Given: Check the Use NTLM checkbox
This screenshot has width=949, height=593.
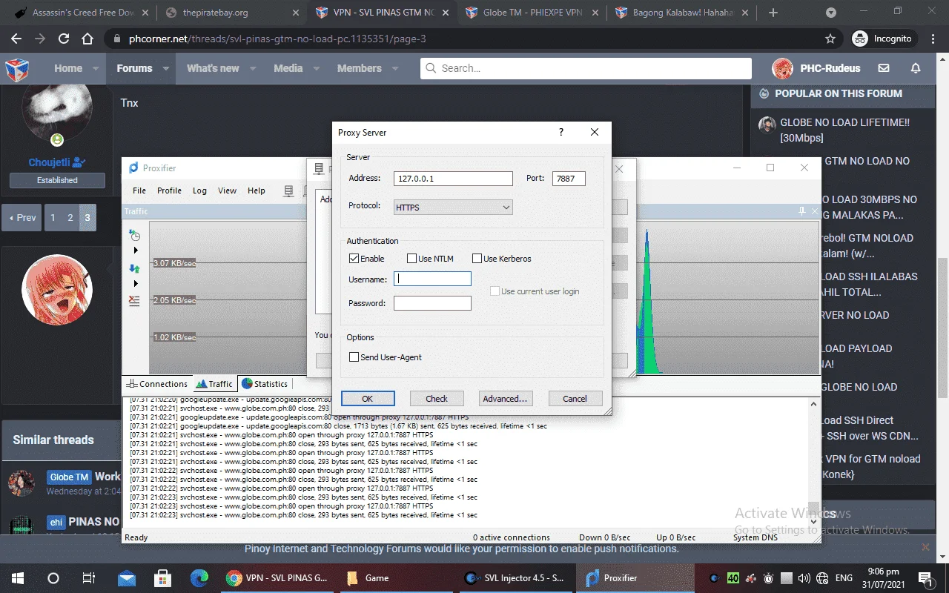Looking at the screenshot, I should point(411,259).
